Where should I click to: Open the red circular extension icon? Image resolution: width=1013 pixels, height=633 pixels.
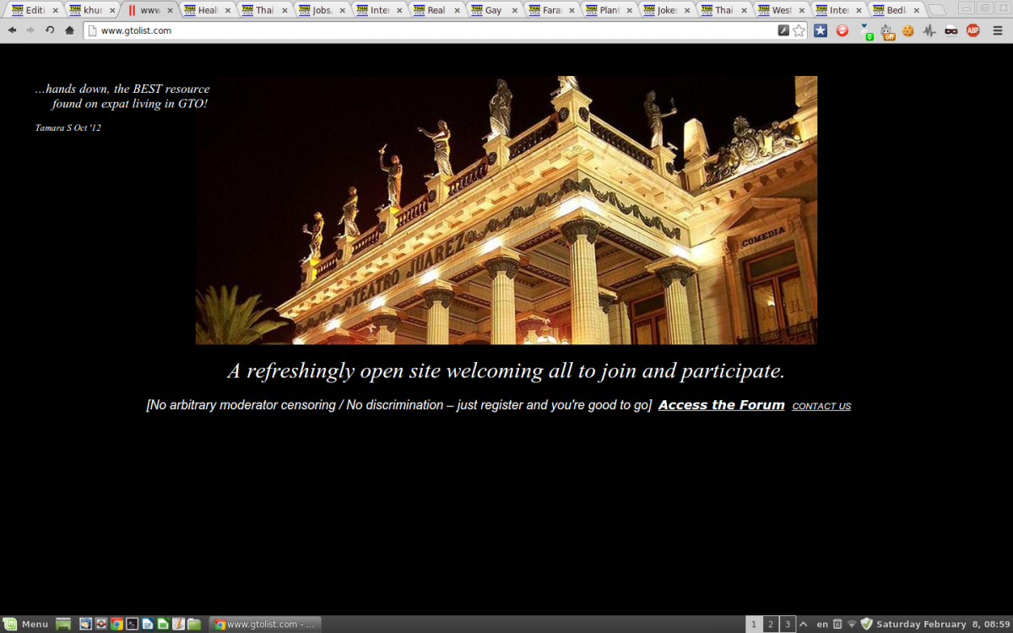pos(842,30)
